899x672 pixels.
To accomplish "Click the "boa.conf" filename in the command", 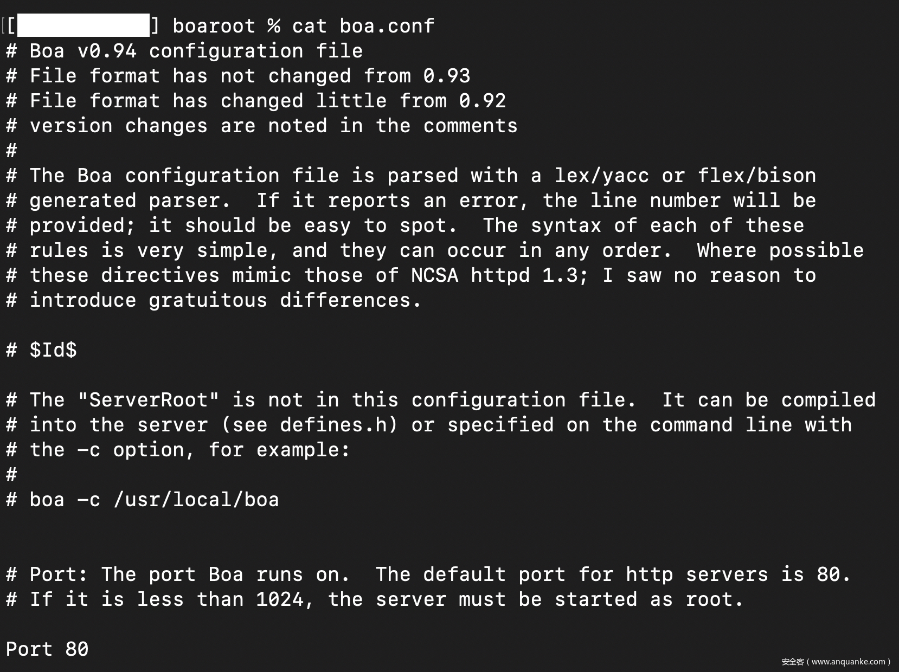I will click(387, 26).
